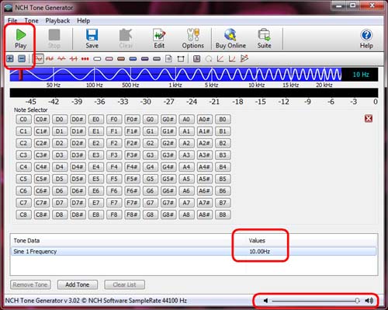Viewport: 388px width, 310px height.
Task: Click the document page icon in small toolbar
Action: [168, 59]
